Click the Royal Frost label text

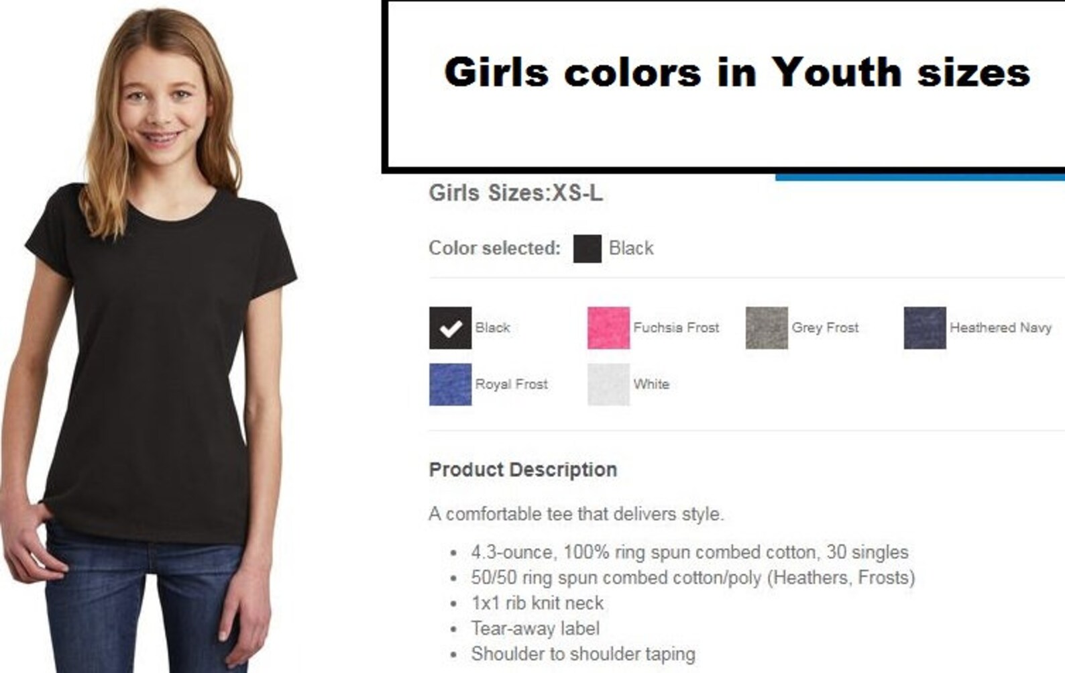[511, 384]
